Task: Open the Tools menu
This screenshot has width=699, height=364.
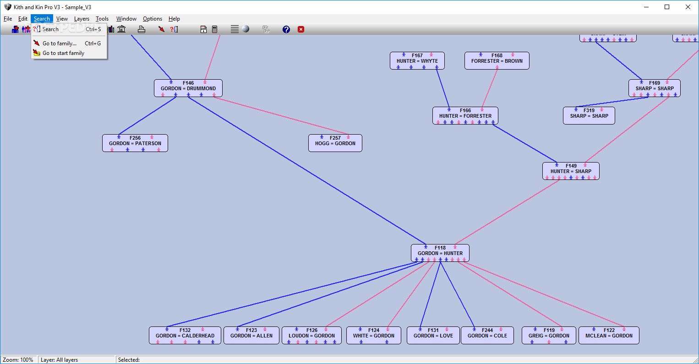Action: pyautogui.click(x=102, y=19)
